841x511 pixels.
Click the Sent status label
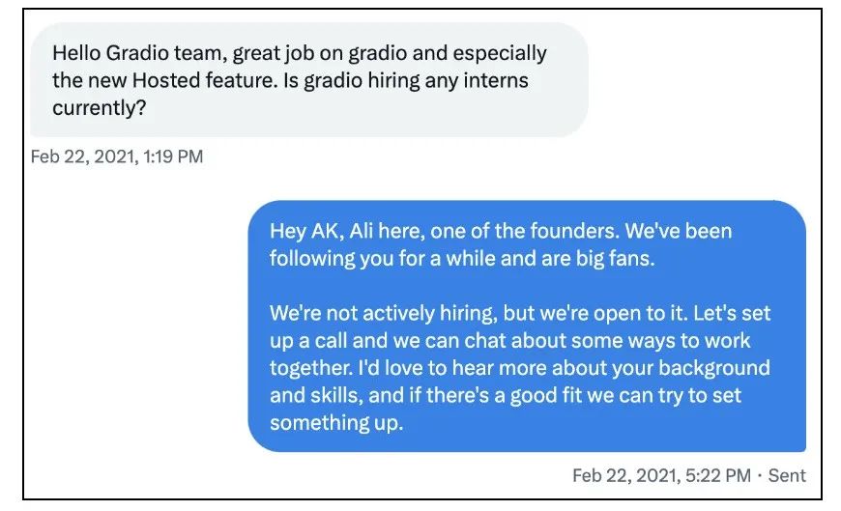click(787, 475)
